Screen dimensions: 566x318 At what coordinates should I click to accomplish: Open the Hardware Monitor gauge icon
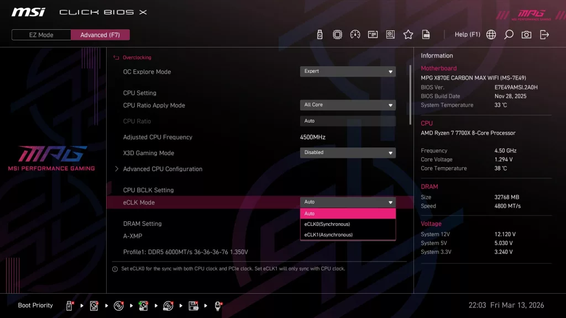[355, 34]
